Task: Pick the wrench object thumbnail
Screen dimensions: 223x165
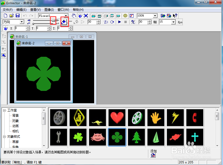Action: click(x=59, y=137)
